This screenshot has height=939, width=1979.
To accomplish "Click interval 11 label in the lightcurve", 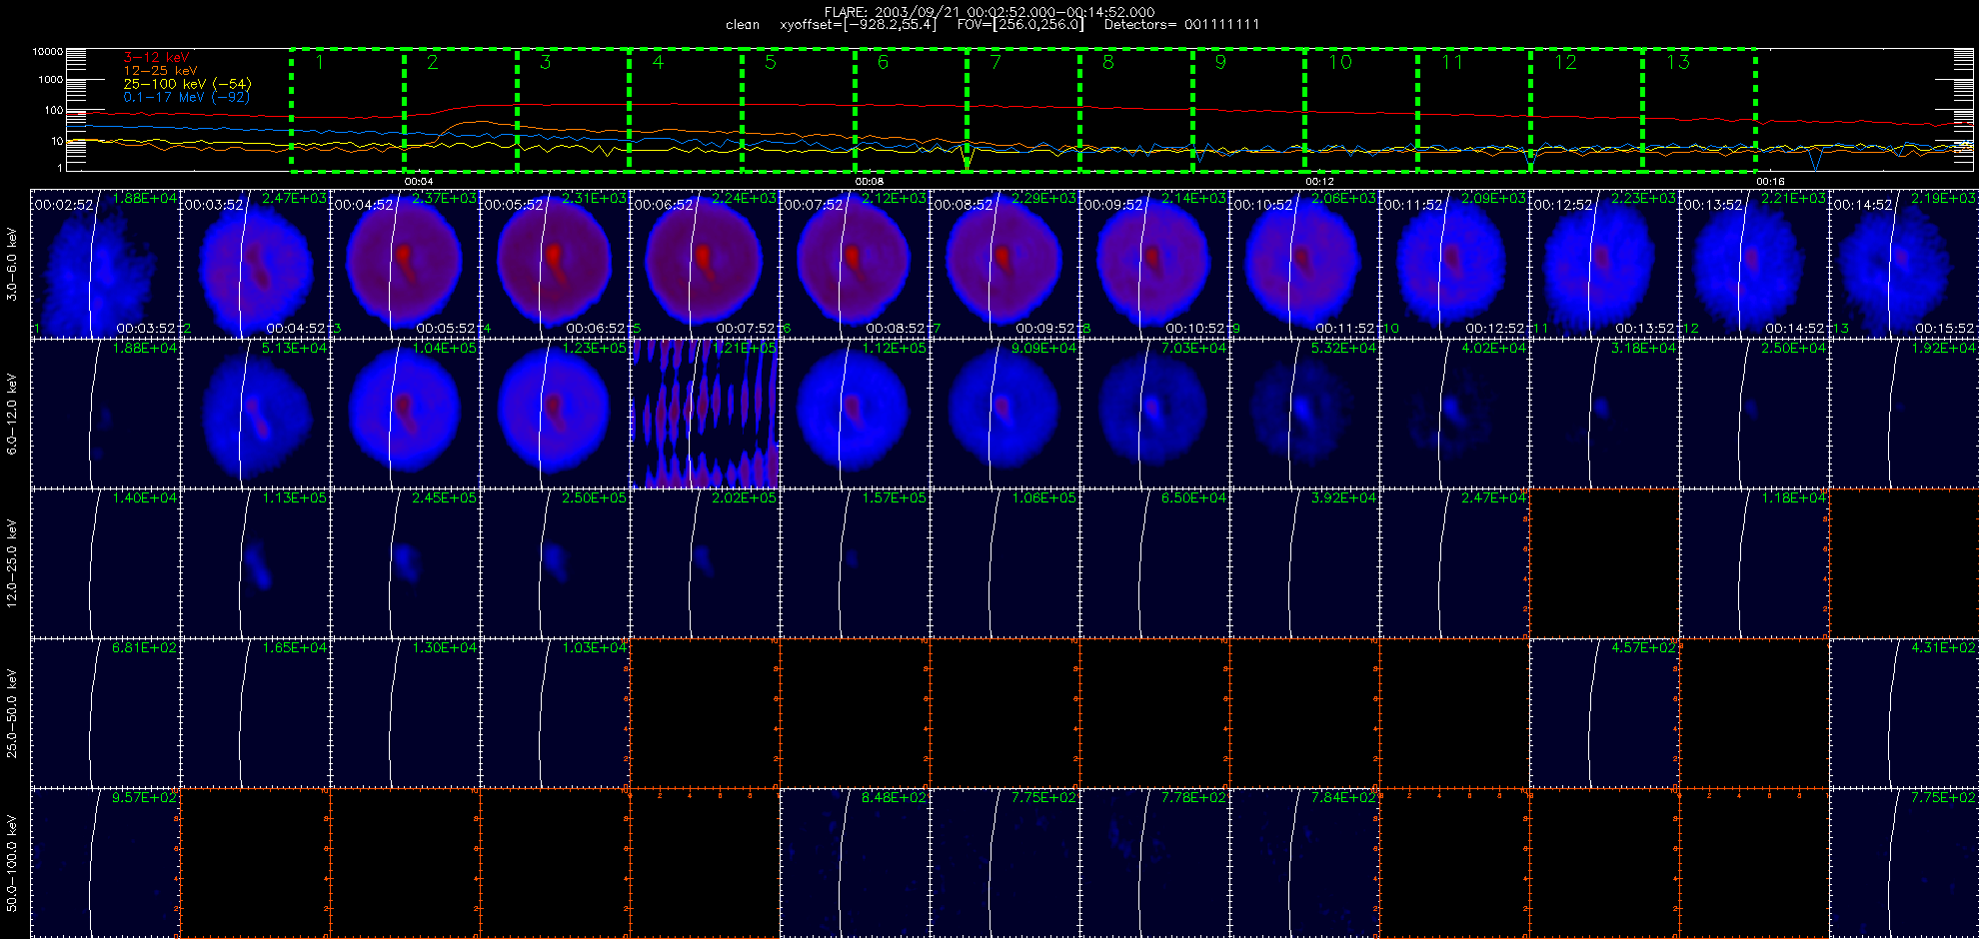I will (x=1451, y=62).
